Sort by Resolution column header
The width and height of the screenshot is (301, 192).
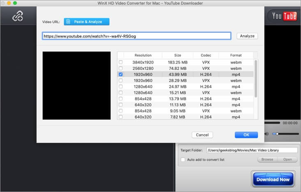point(143,55)
